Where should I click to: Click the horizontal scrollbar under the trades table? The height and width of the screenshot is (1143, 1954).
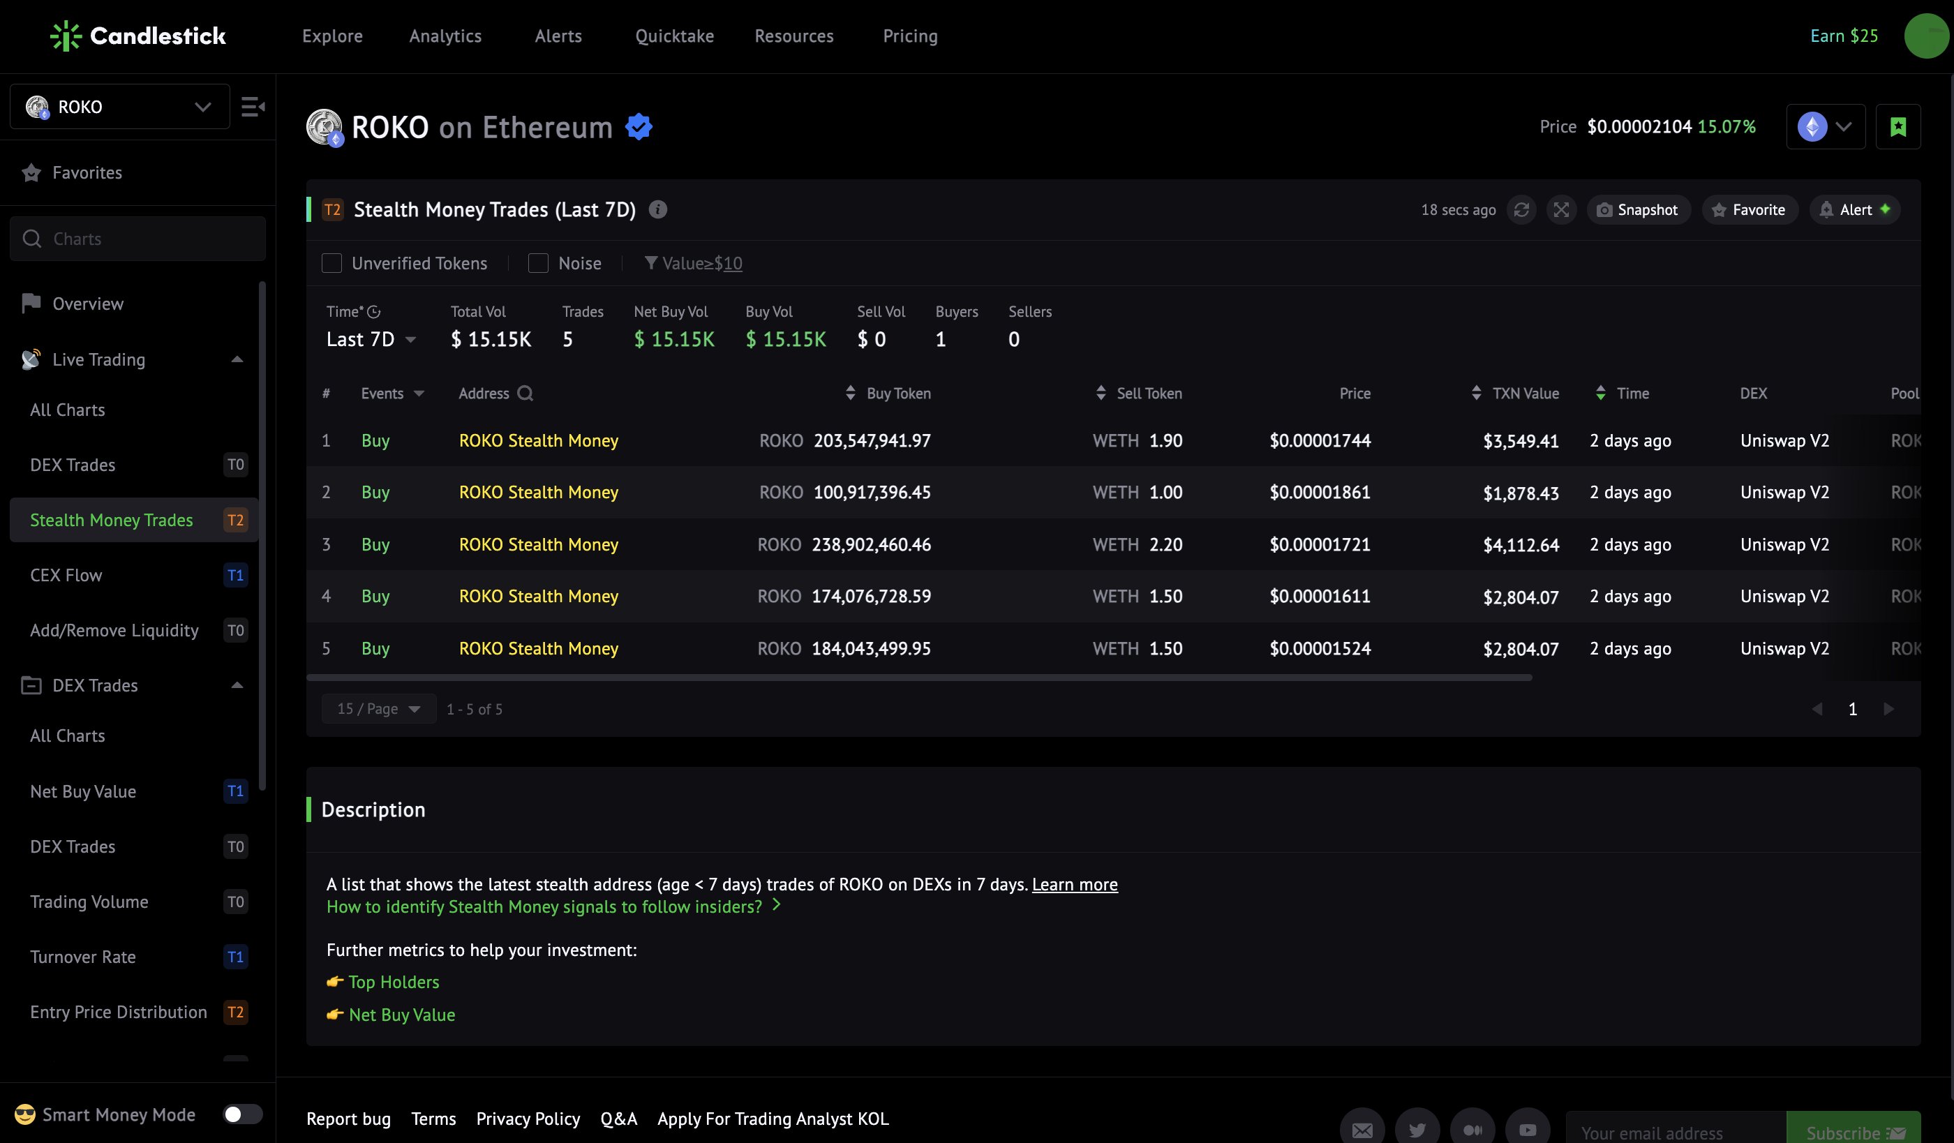918,678
